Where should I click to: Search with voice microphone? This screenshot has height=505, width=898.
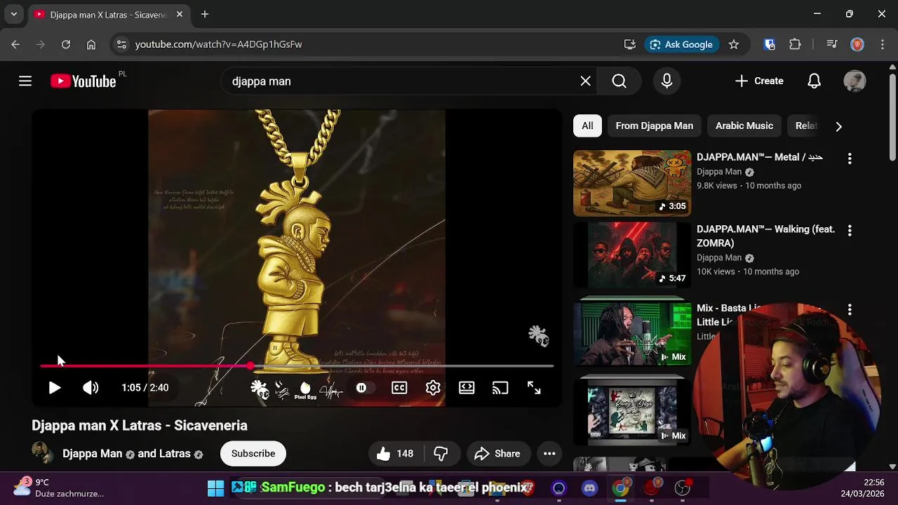667,81
